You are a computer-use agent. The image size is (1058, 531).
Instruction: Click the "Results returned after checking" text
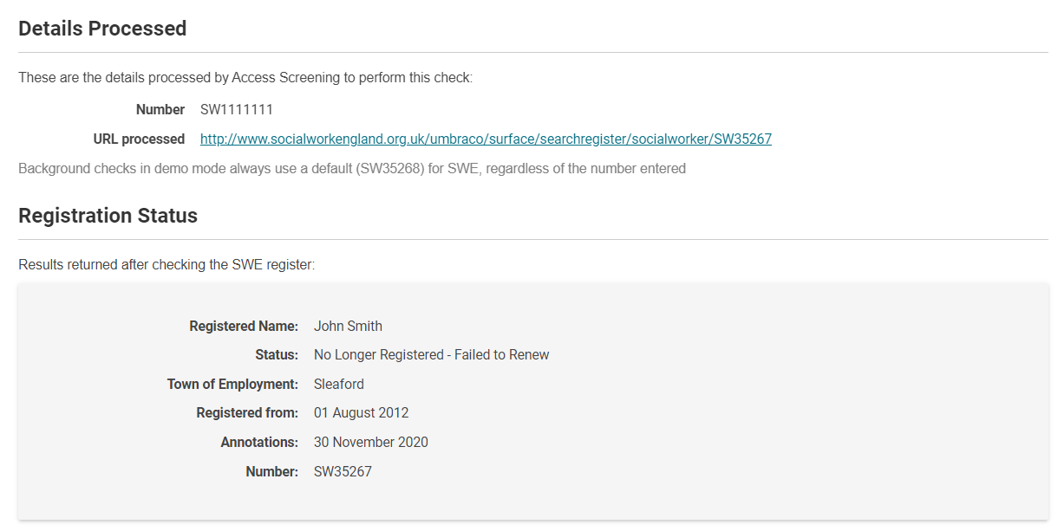point(167,264)
